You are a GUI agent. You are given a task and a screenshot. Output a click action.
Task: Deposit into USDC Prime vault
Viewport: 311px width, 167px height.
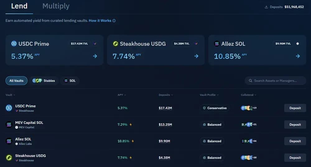tap(295, 108)
